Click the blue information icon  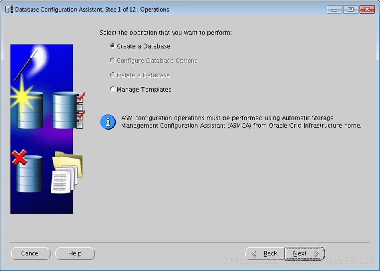click(x=108, y=122)
